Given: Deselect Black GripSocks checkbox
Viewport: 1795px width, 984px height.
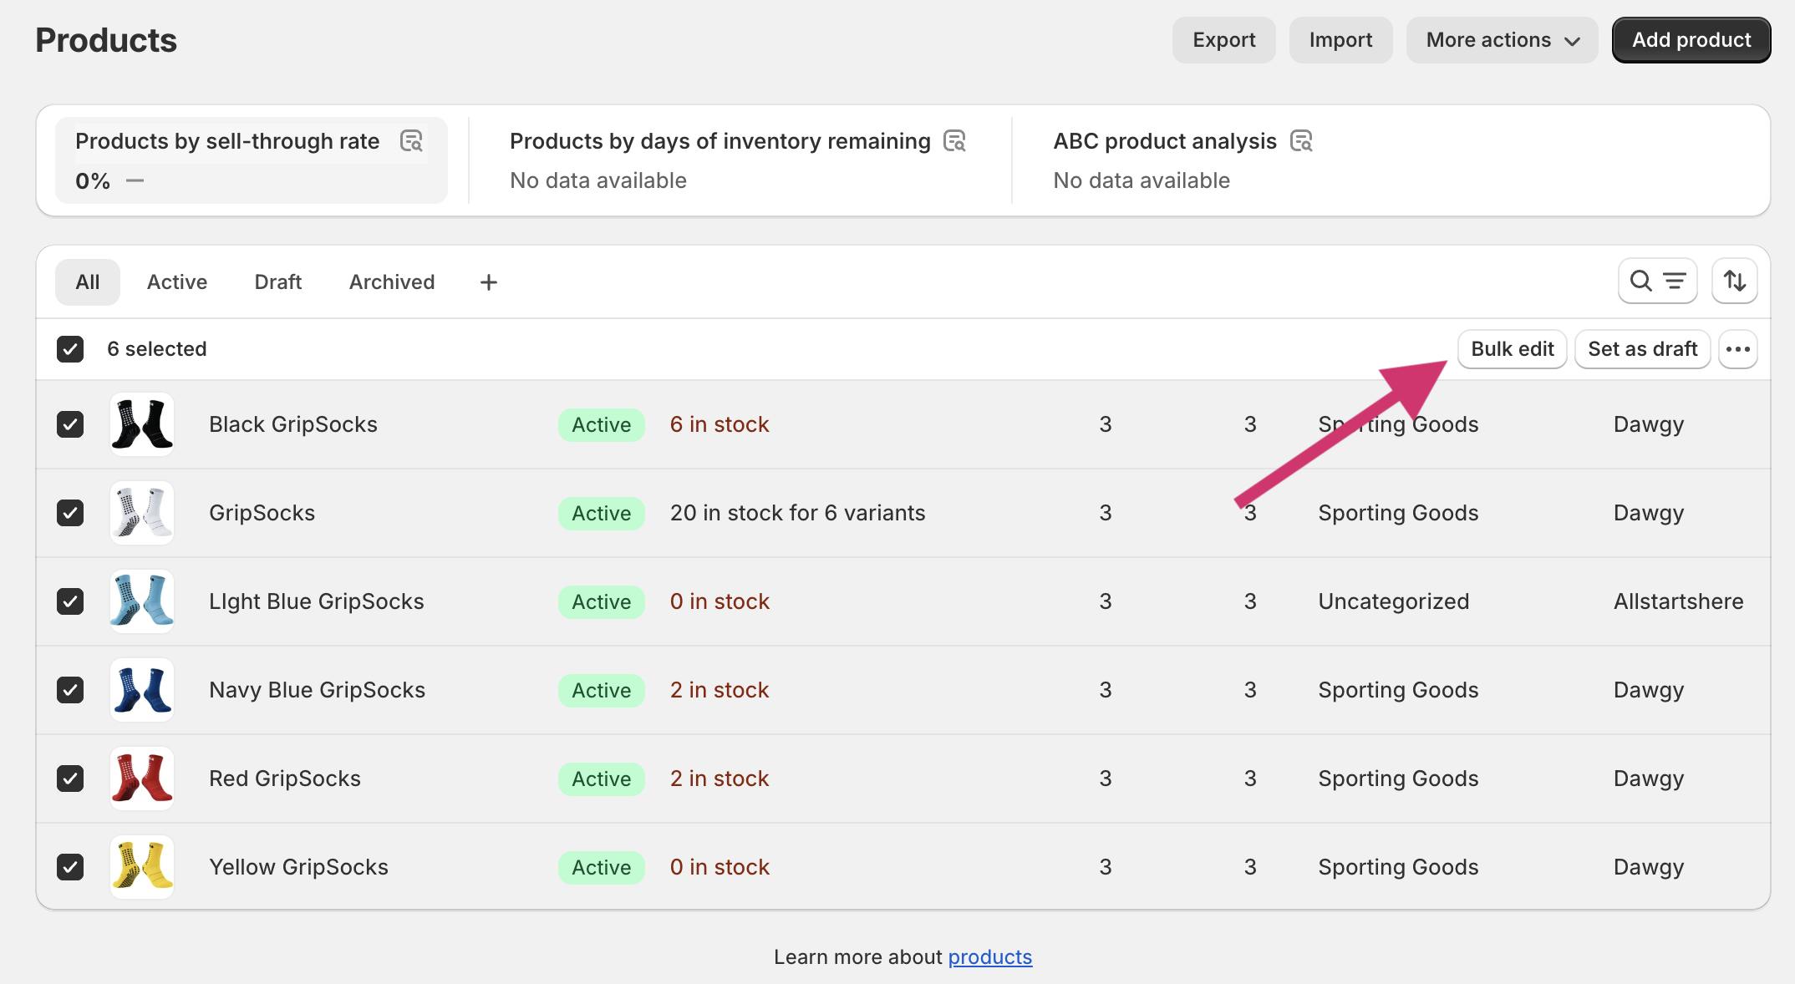Looking at the screenshot, I should 70,424.
